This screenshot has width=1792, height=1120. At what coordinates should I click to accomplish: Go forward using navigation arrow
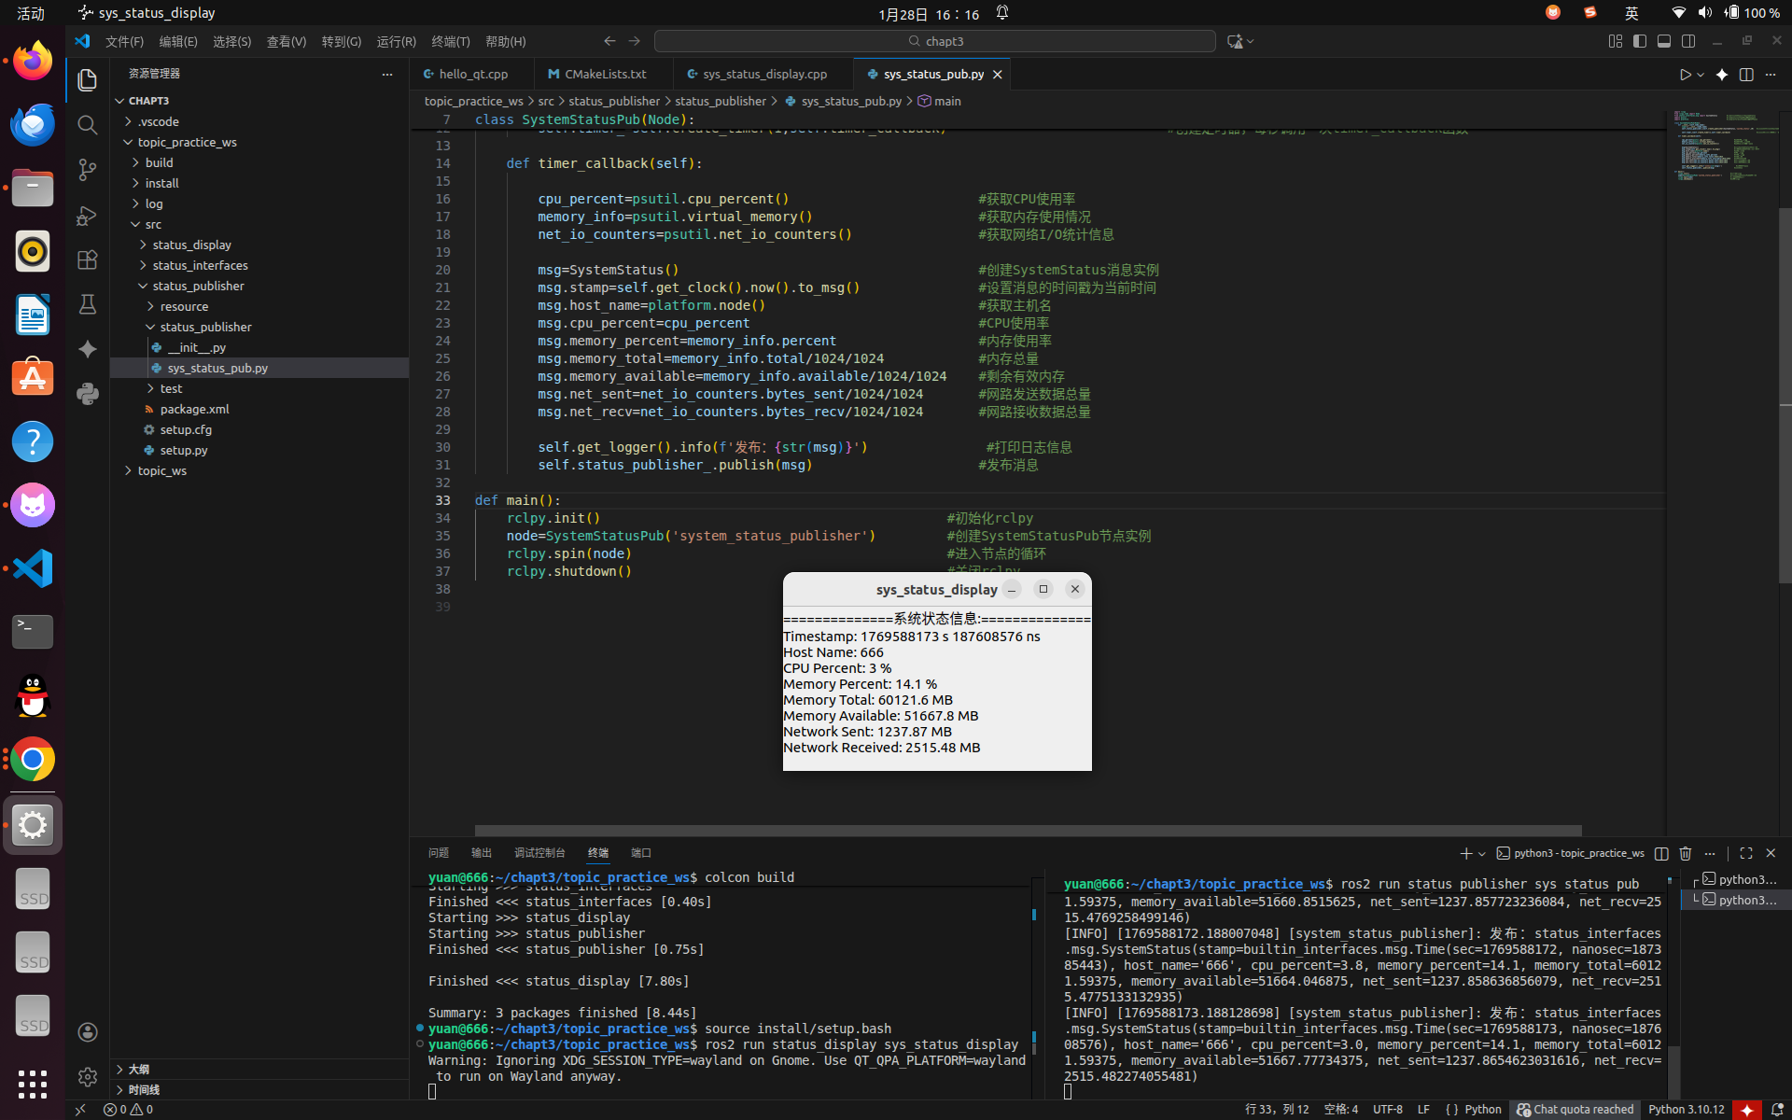click(635, 41)
